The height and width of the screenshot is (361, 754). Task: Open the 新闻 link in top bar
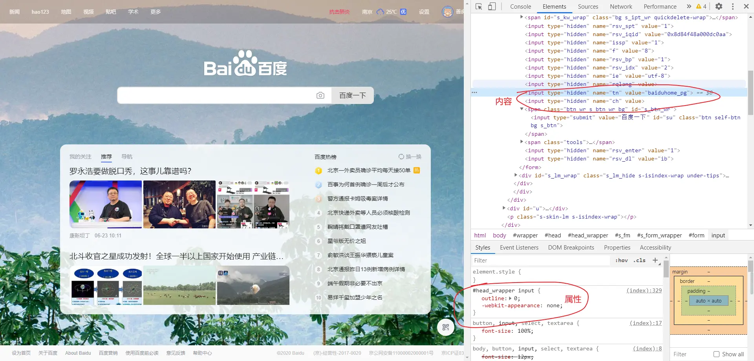(x=15, y=12)
